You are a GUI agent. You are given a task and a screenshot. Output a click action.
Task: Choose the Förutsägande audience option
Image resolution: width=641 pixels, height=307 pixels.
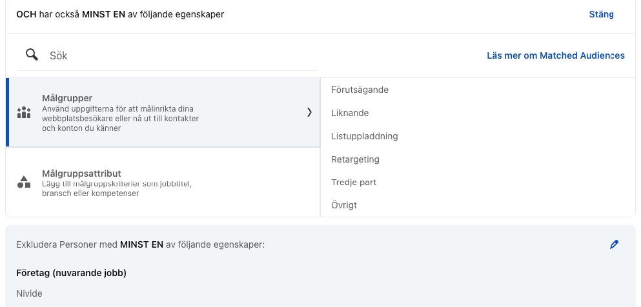point(360,90)
